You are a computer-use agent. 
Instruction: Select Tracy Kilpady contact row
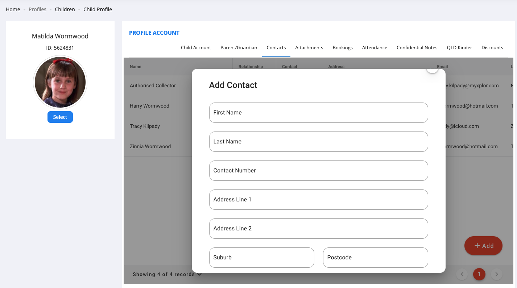click(145, 126)
